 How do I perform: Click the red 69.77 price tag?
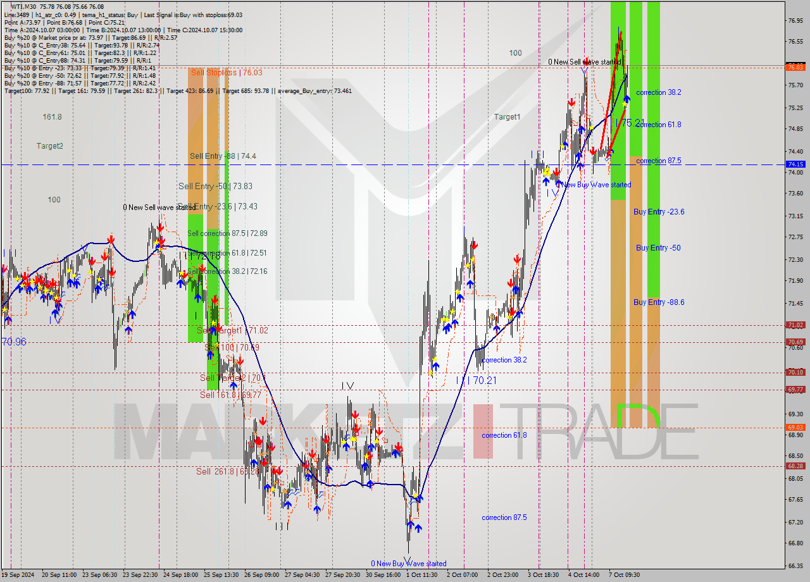795,389
